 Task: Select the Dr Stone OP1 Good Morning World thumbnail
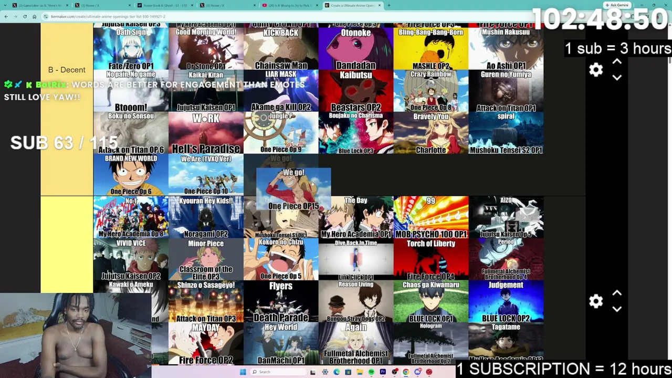pyautogui.click(x=206, y=48)
